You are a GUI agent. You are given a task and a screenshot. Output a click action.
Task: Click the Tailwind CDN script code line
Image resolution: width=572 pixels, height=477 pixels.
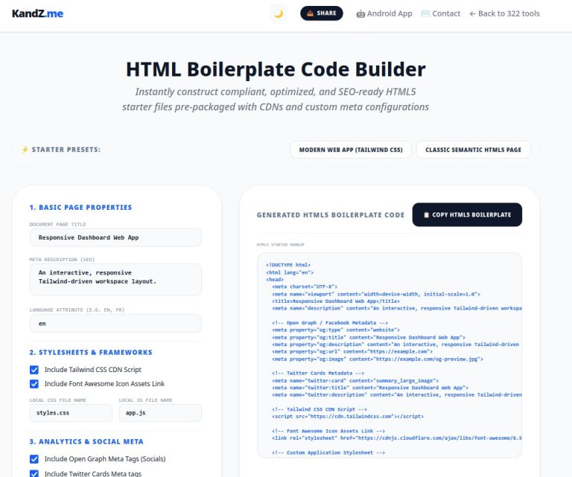pos(348,417)
